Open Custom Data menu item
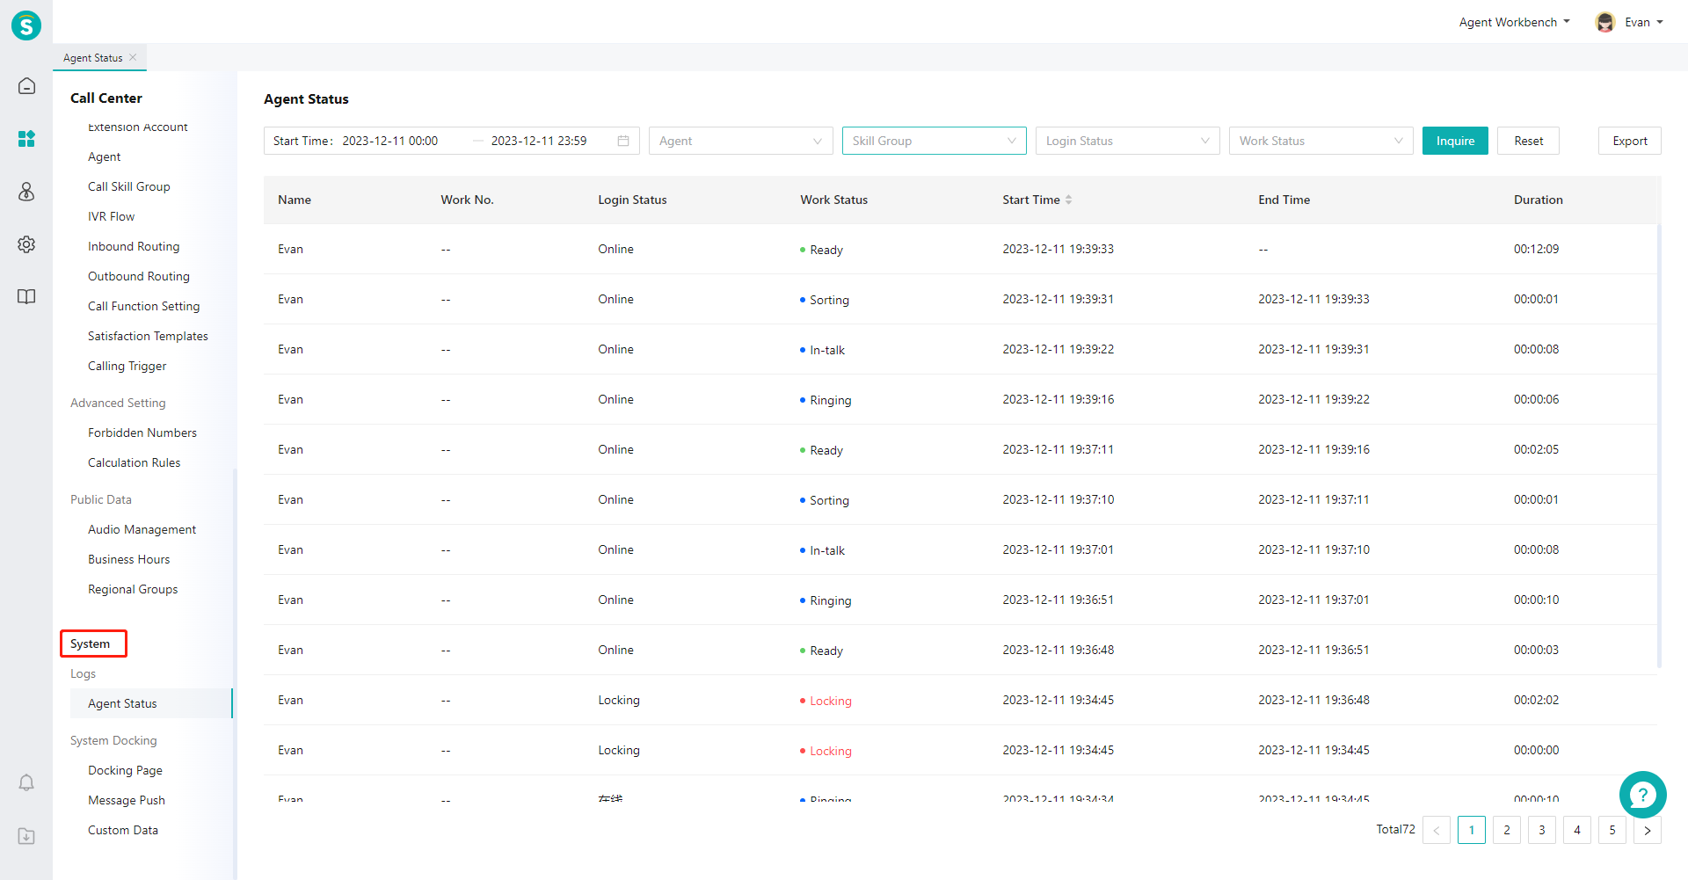 pyautogui.click(x=123, y=830)
